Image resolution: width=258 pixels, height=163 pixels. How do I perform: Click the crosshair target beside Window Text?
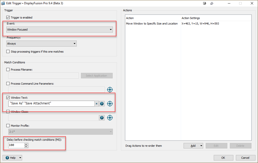tap(110, 104)
